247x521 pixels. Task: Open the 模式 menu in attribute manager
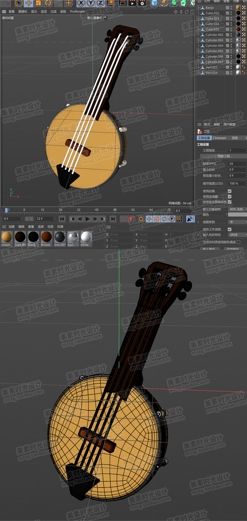click(207, 125)
